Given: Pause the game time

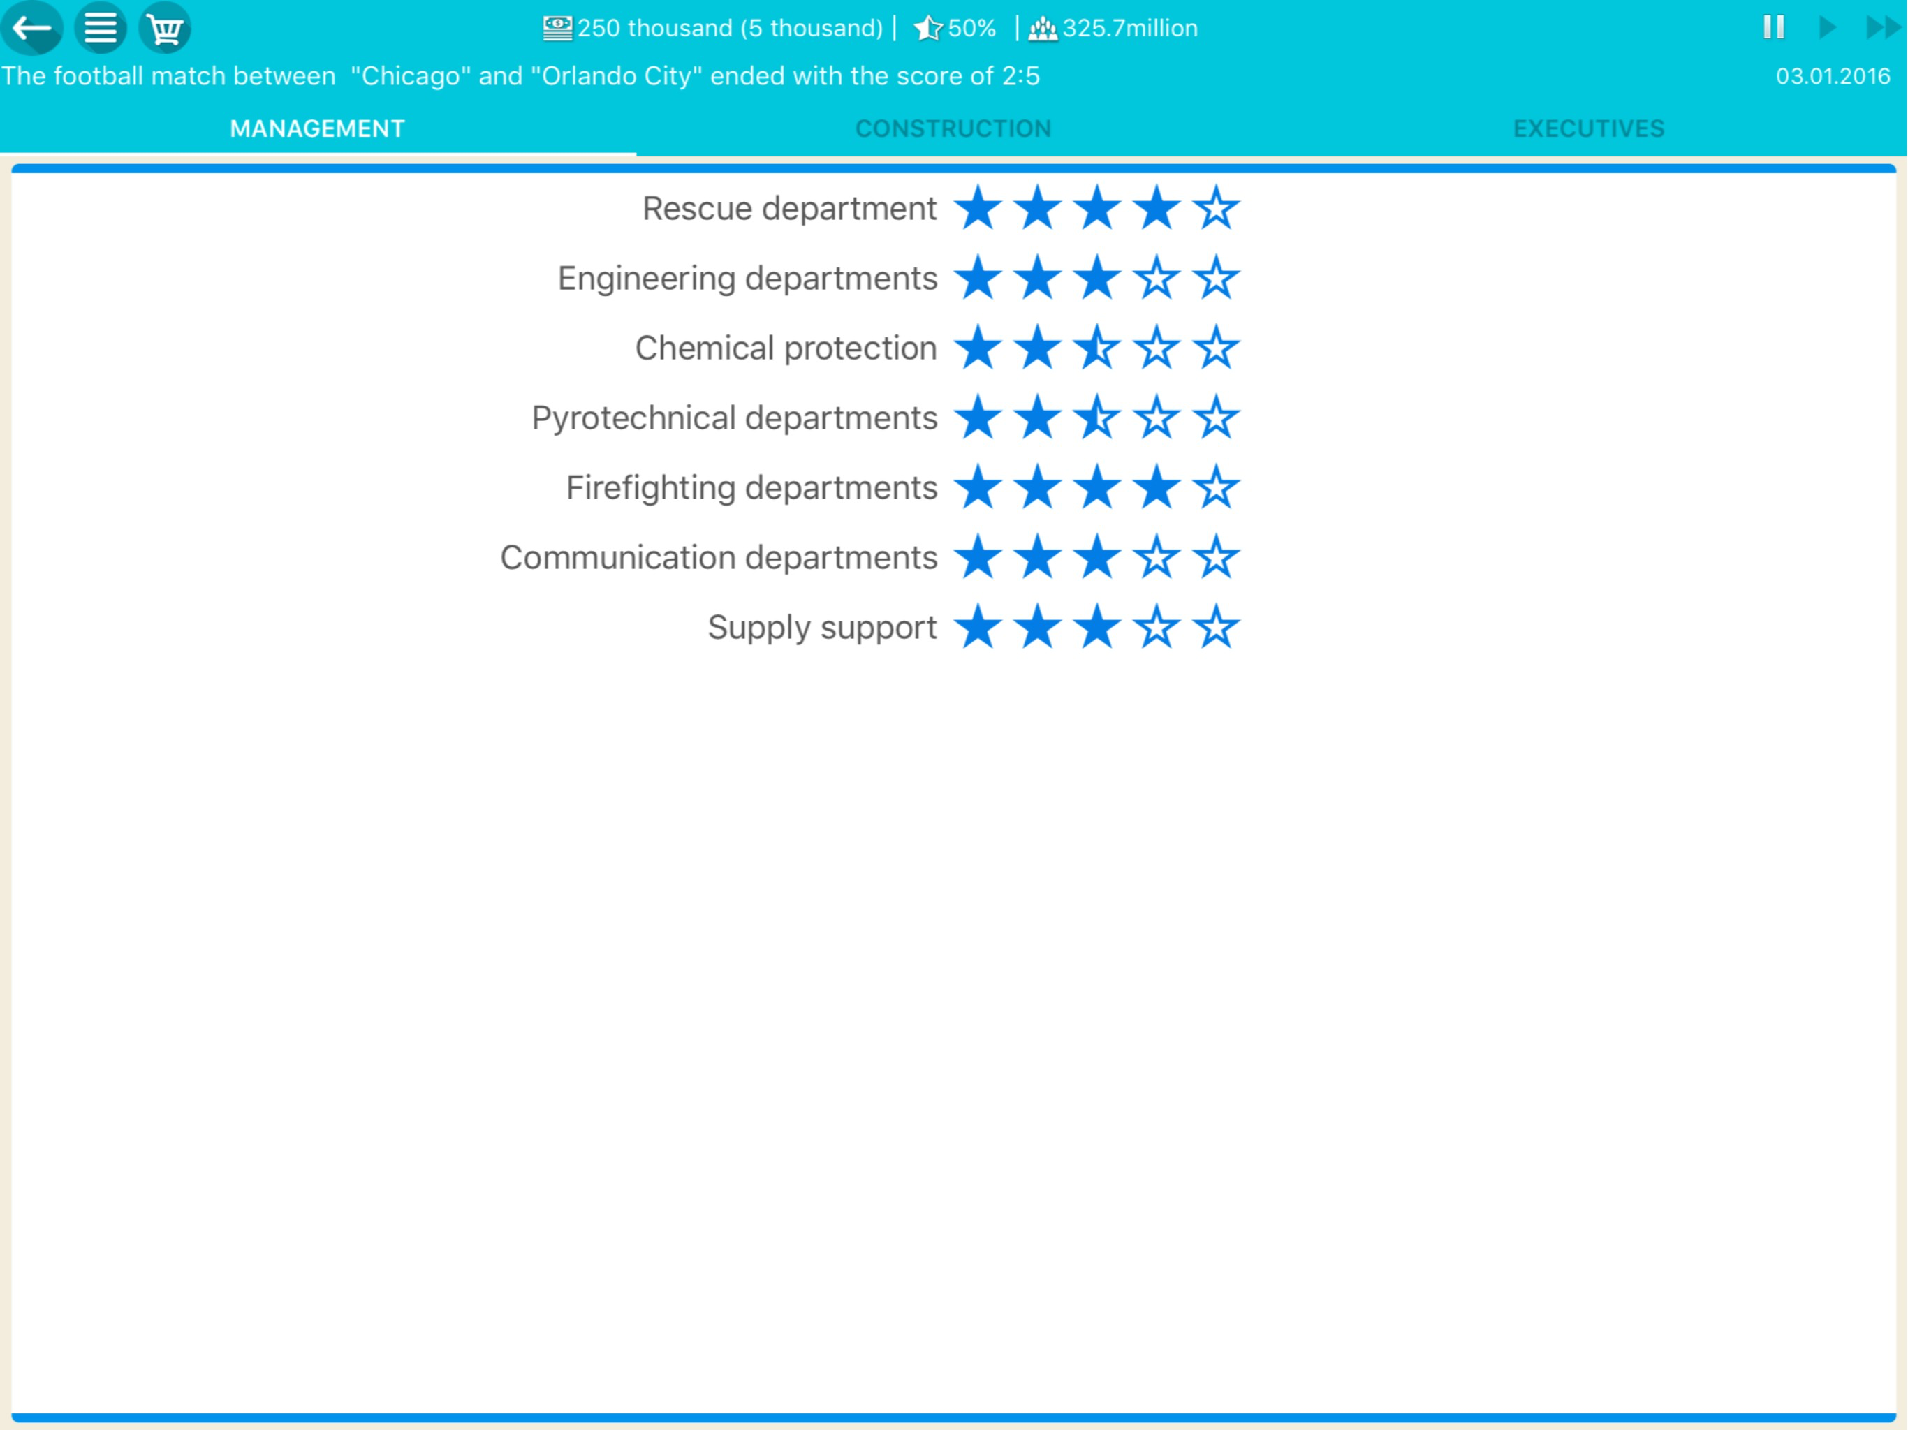Looking at the screenshot, I should 1773,27.
